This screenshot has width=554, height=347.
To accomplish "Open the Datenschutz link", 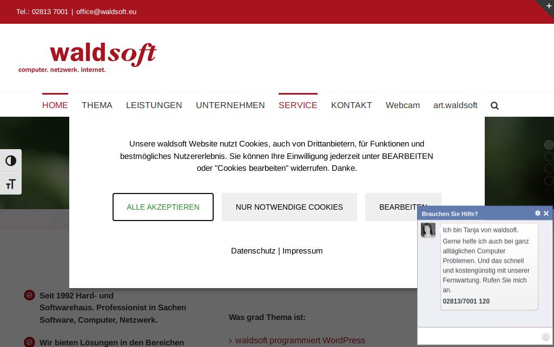I will [253, 251].
